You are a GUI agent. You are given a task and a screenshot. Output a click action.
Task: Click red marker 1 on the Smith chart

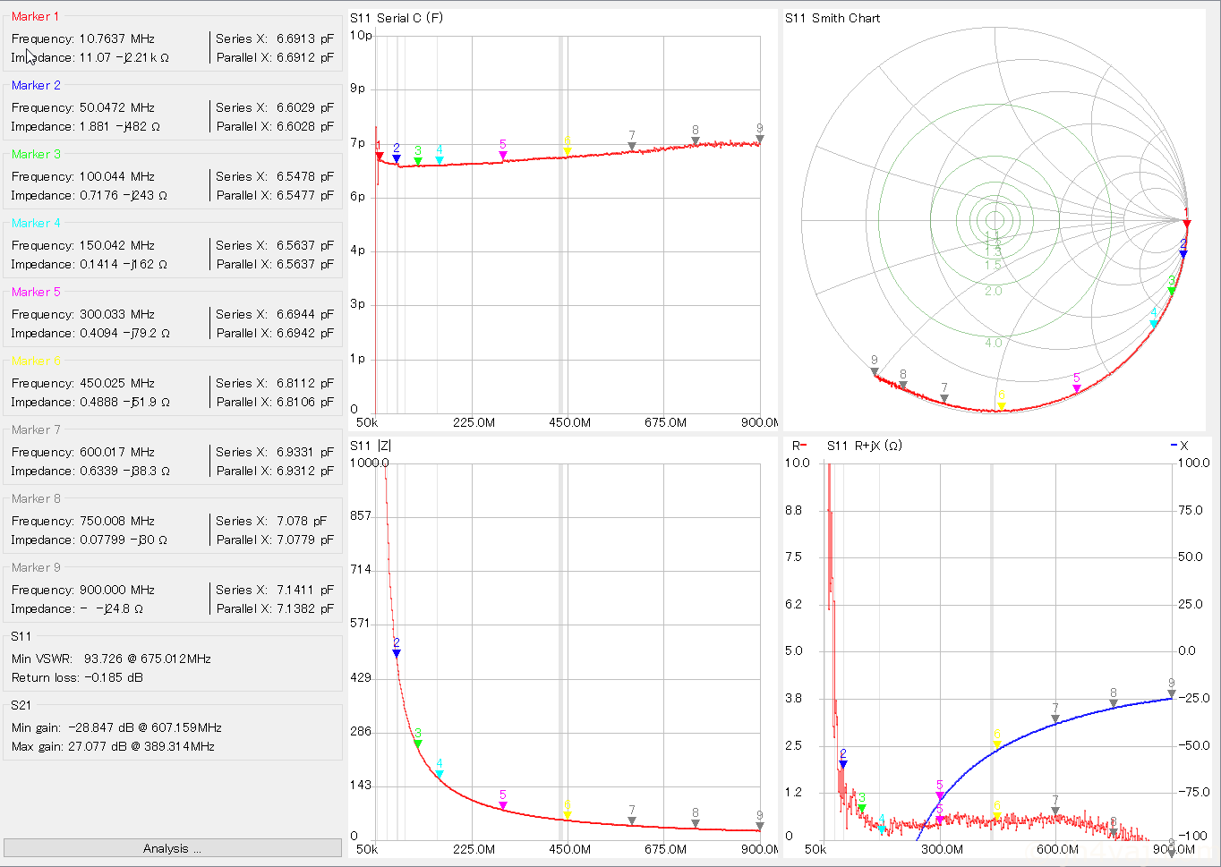tap(1187, 223)
